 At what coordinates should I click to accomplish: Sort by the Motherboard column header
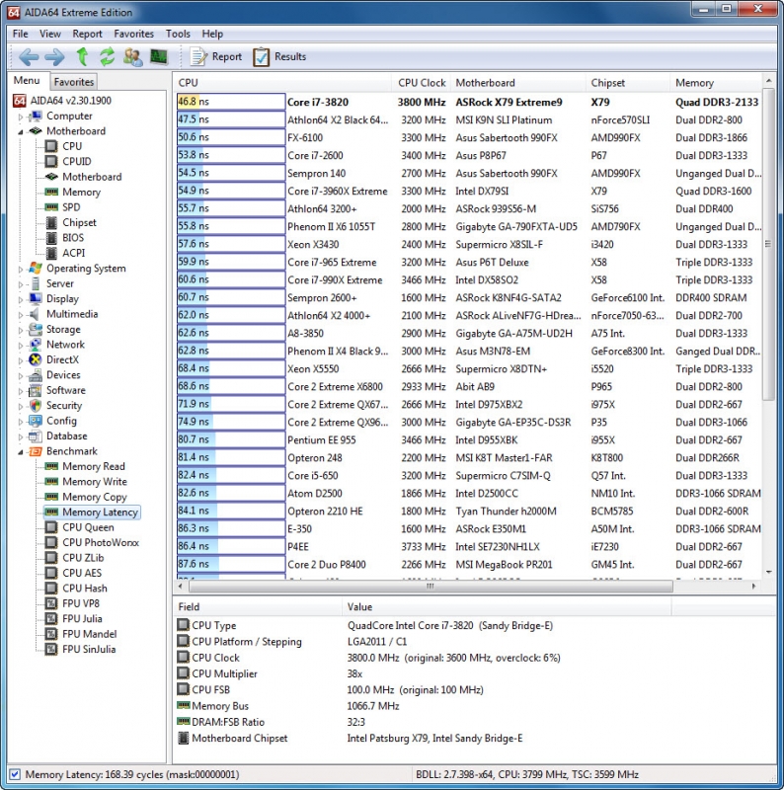[x=518, y=83]
